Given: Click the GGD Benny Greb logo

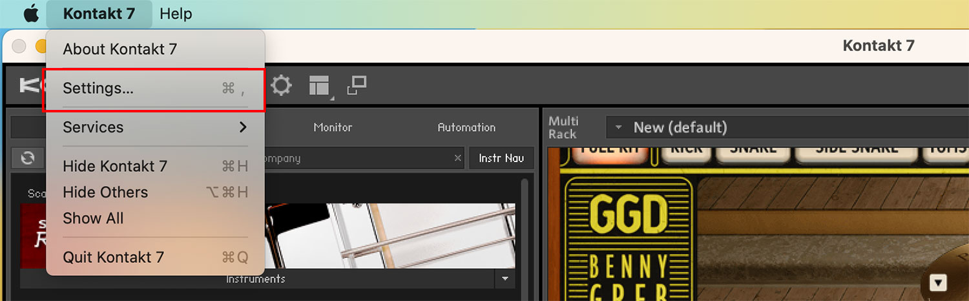Looking at the screenshot, I should [628, 238].
